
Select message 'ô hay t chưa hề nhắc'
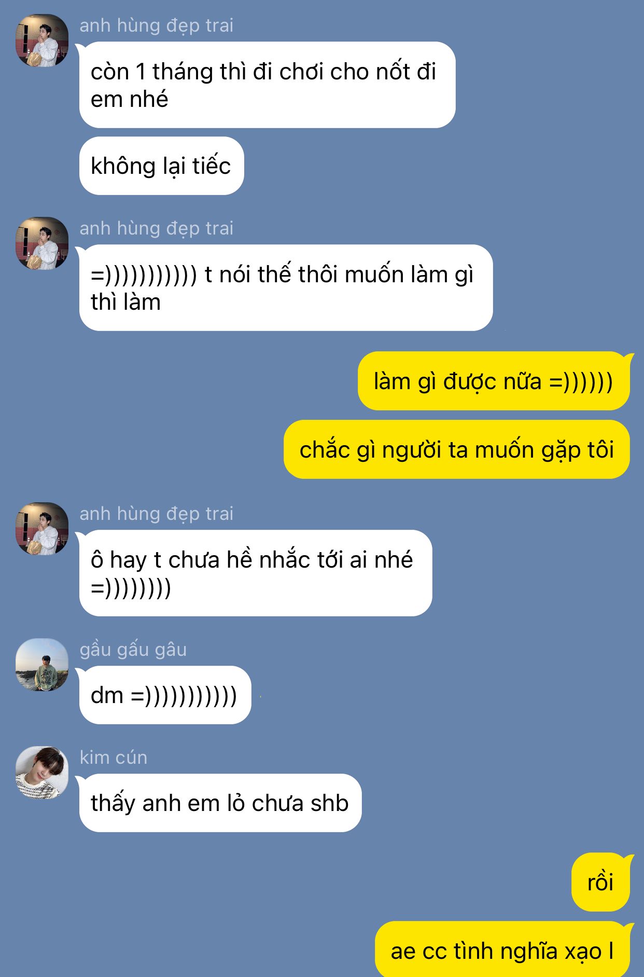(256, 573)
